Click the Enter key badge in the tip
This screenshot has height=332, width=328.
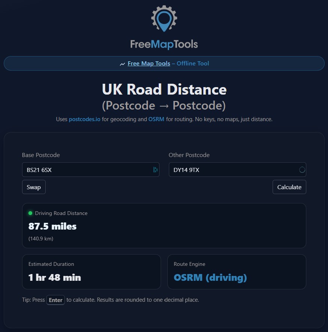coord(55,300)
